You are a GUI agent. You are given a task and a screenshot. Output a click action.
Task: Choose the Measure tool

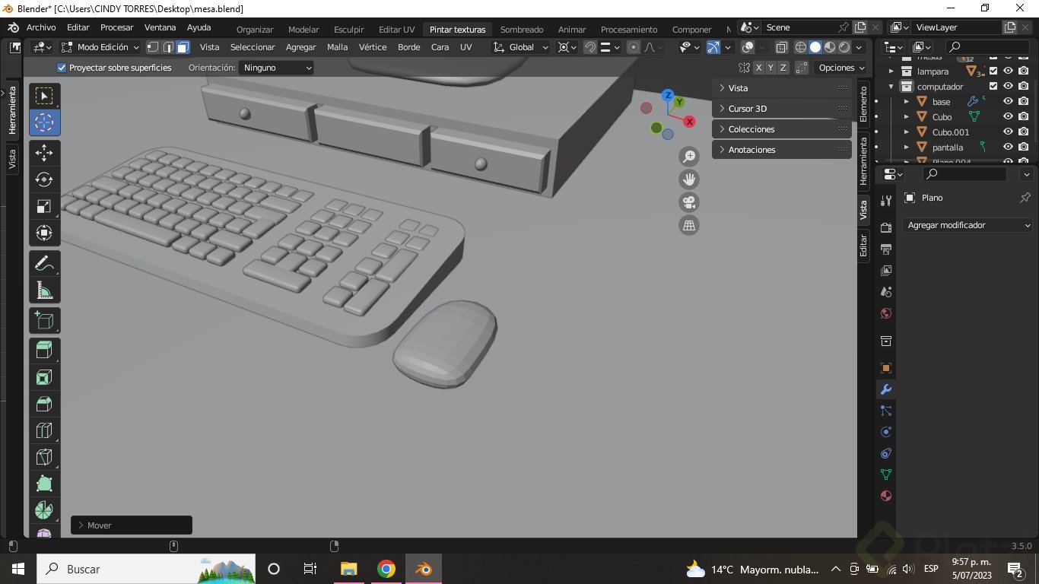coord(44,290)
